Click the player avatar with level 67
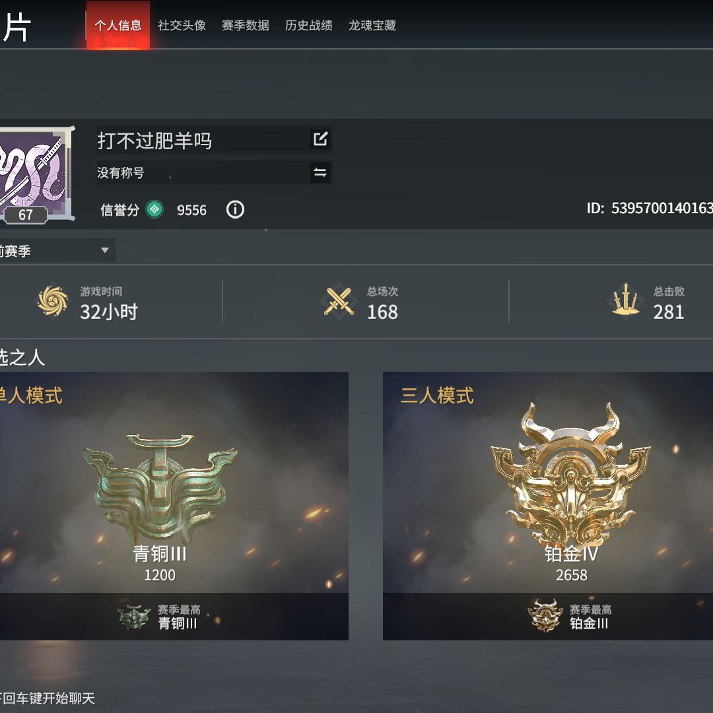Viewport: 713px width, 713px height. point(36,174)
